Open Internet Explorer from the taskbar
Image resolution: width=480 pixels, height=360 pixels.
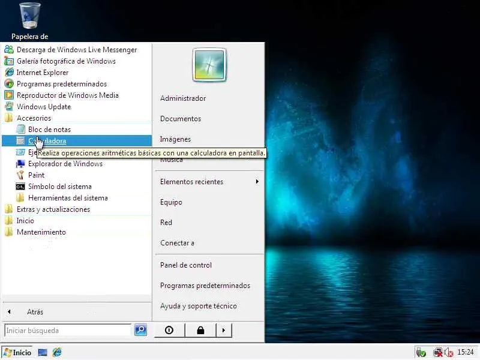click(x=57, y=352)
